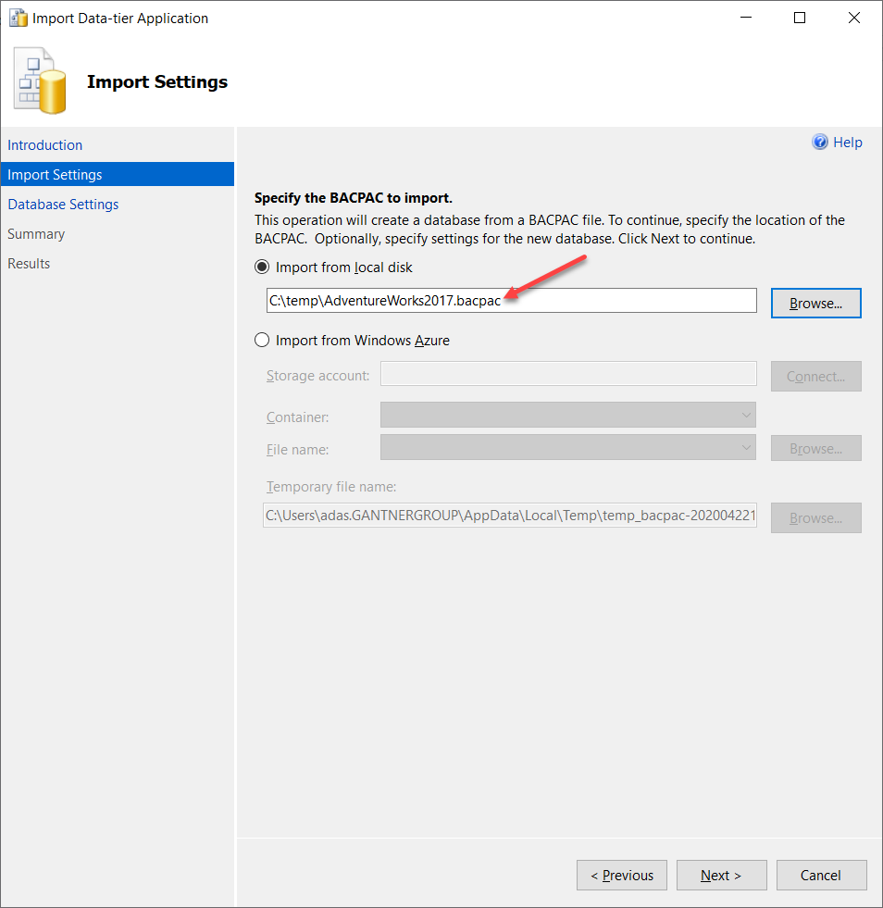The height and width of the screenshot is (908, 883).
Task: Click the Storage account input field
Action: click(x=567, y=373)
